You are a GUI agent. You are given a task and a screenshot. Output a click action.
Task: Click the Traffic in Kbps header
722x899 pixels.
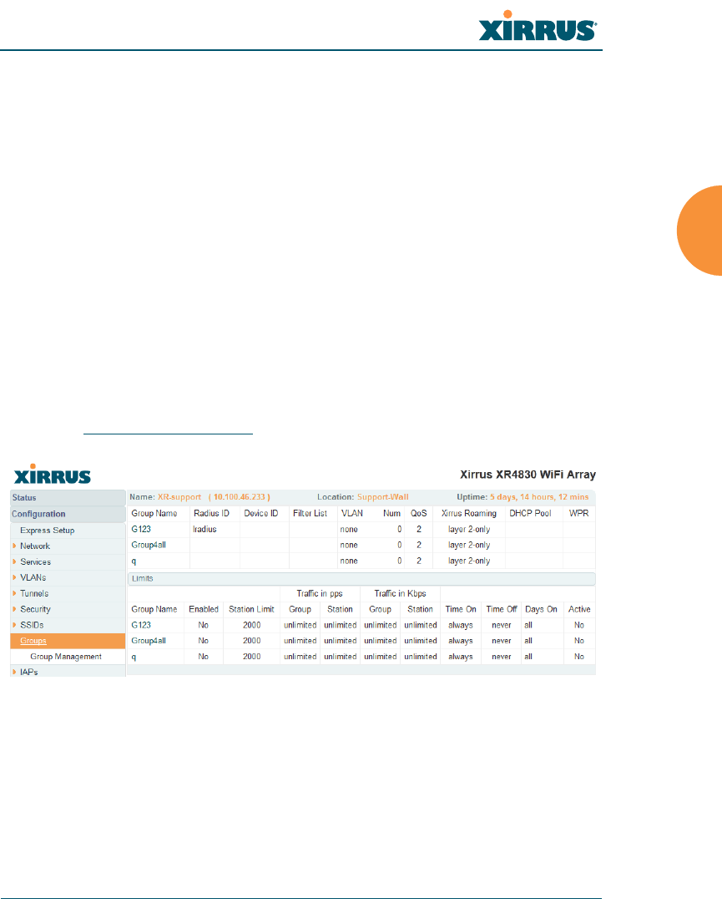click(400, 593)
